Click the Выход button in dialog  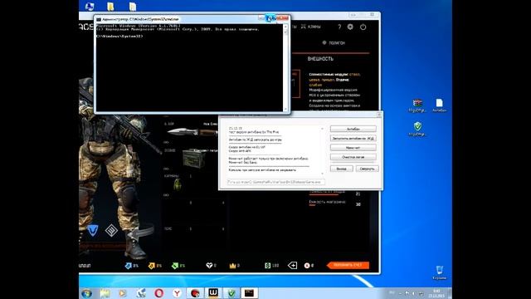pyautogui.click(x=341, y=169)
